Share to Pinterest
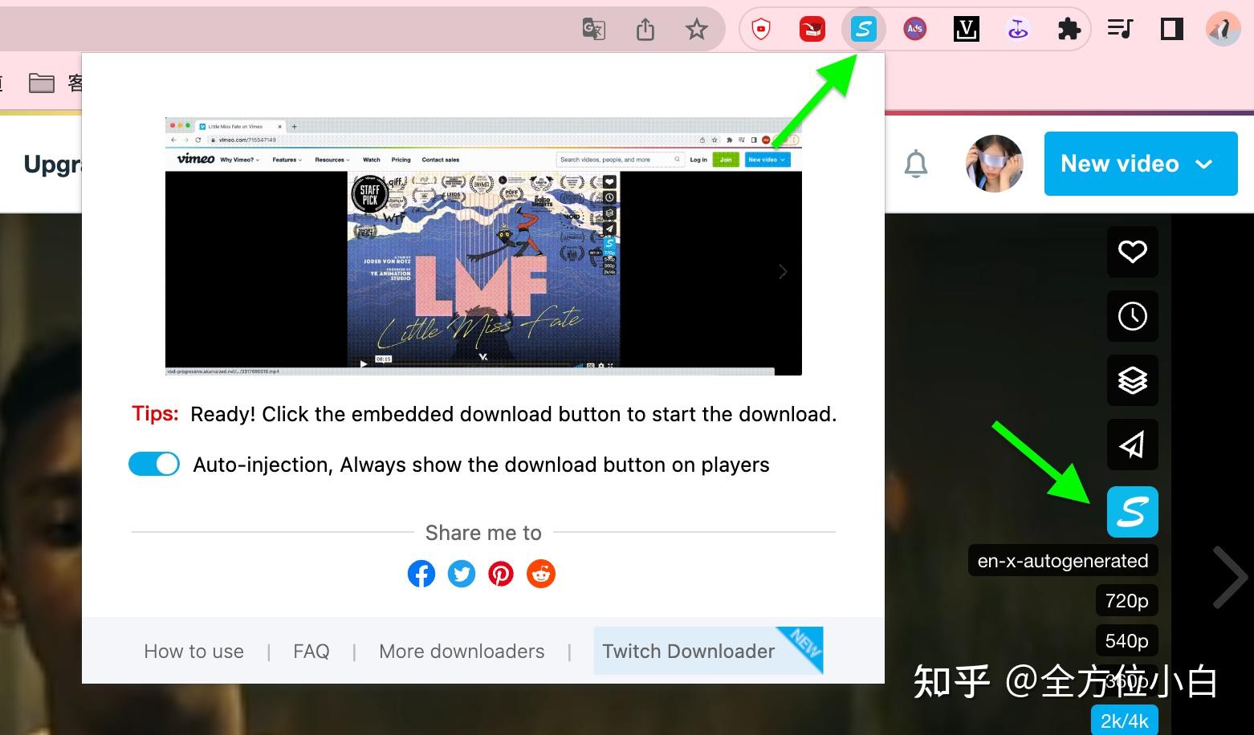Image resolution: width=1254 pixels, height=735 pixels. (501, 574)
